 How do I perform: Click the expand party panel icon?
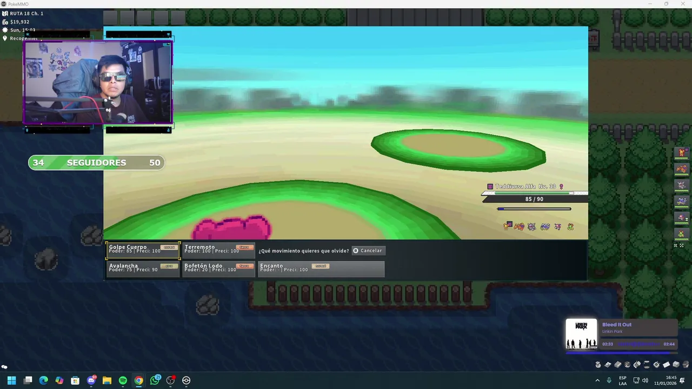(x=682, y=246)
